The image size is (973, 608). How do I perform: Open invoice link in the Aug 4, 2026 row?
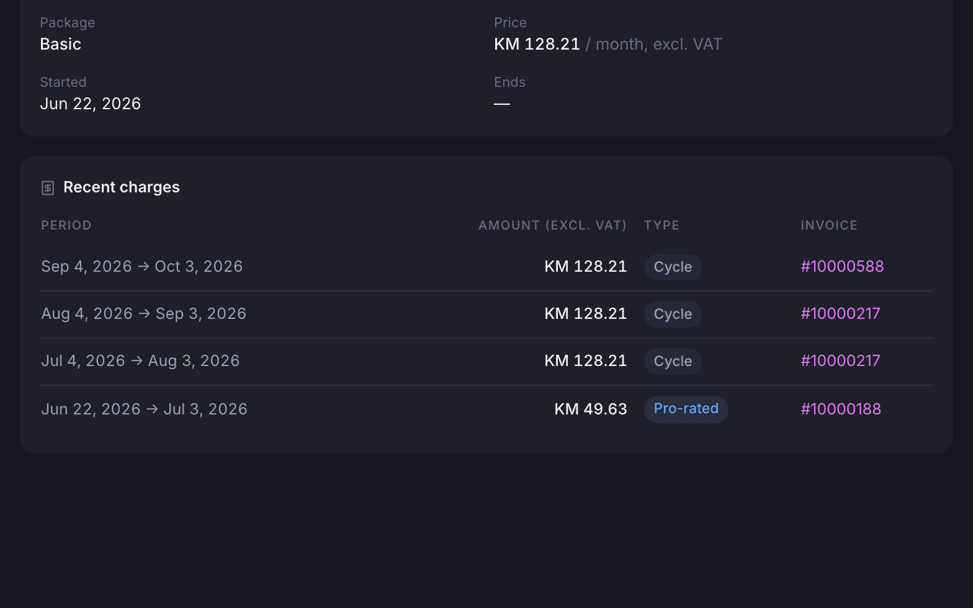[840, 313]
